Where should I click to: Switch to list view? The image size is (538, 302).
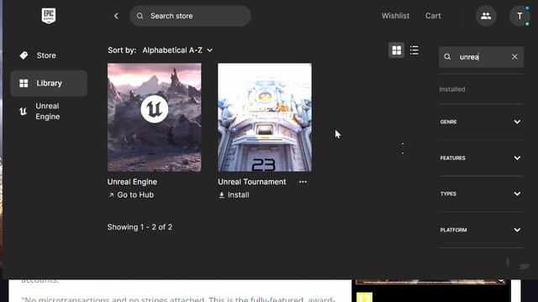tap(414, 50)
